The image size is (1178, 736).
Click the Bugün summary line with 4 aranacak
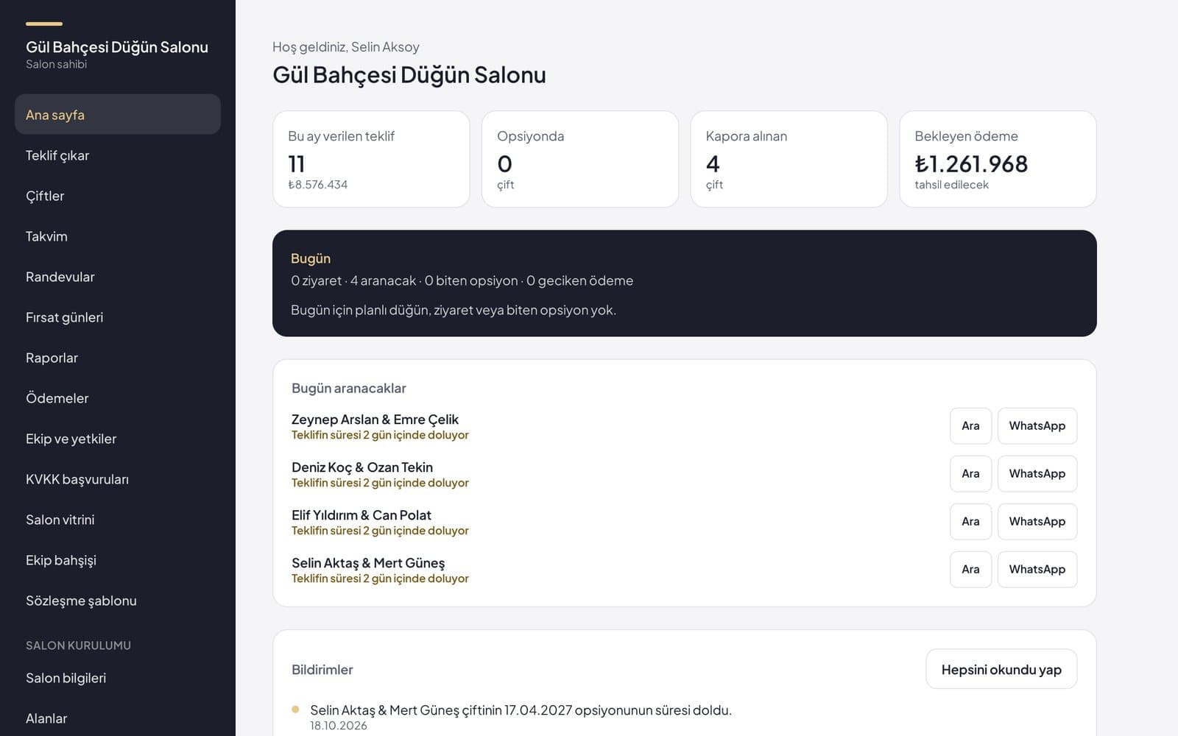point(462,280)
